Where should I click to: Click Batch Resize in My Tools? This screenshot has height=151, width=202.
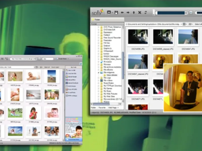71,86
